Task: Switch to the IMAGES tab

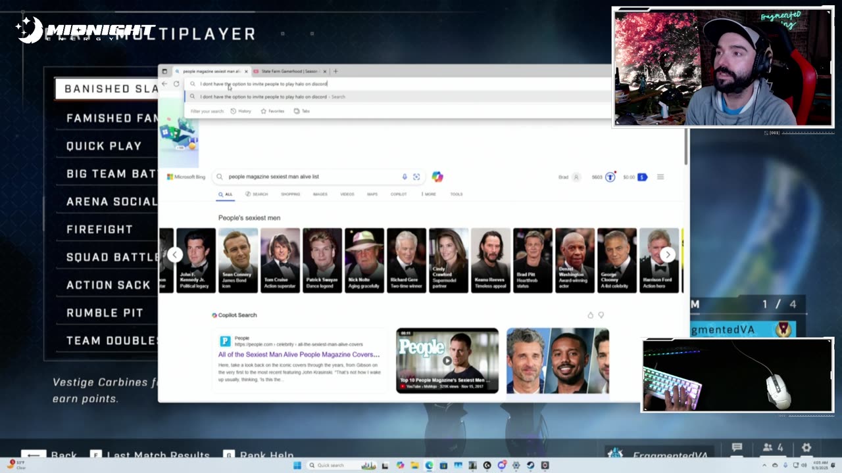Action: click(x=320, y=194)
